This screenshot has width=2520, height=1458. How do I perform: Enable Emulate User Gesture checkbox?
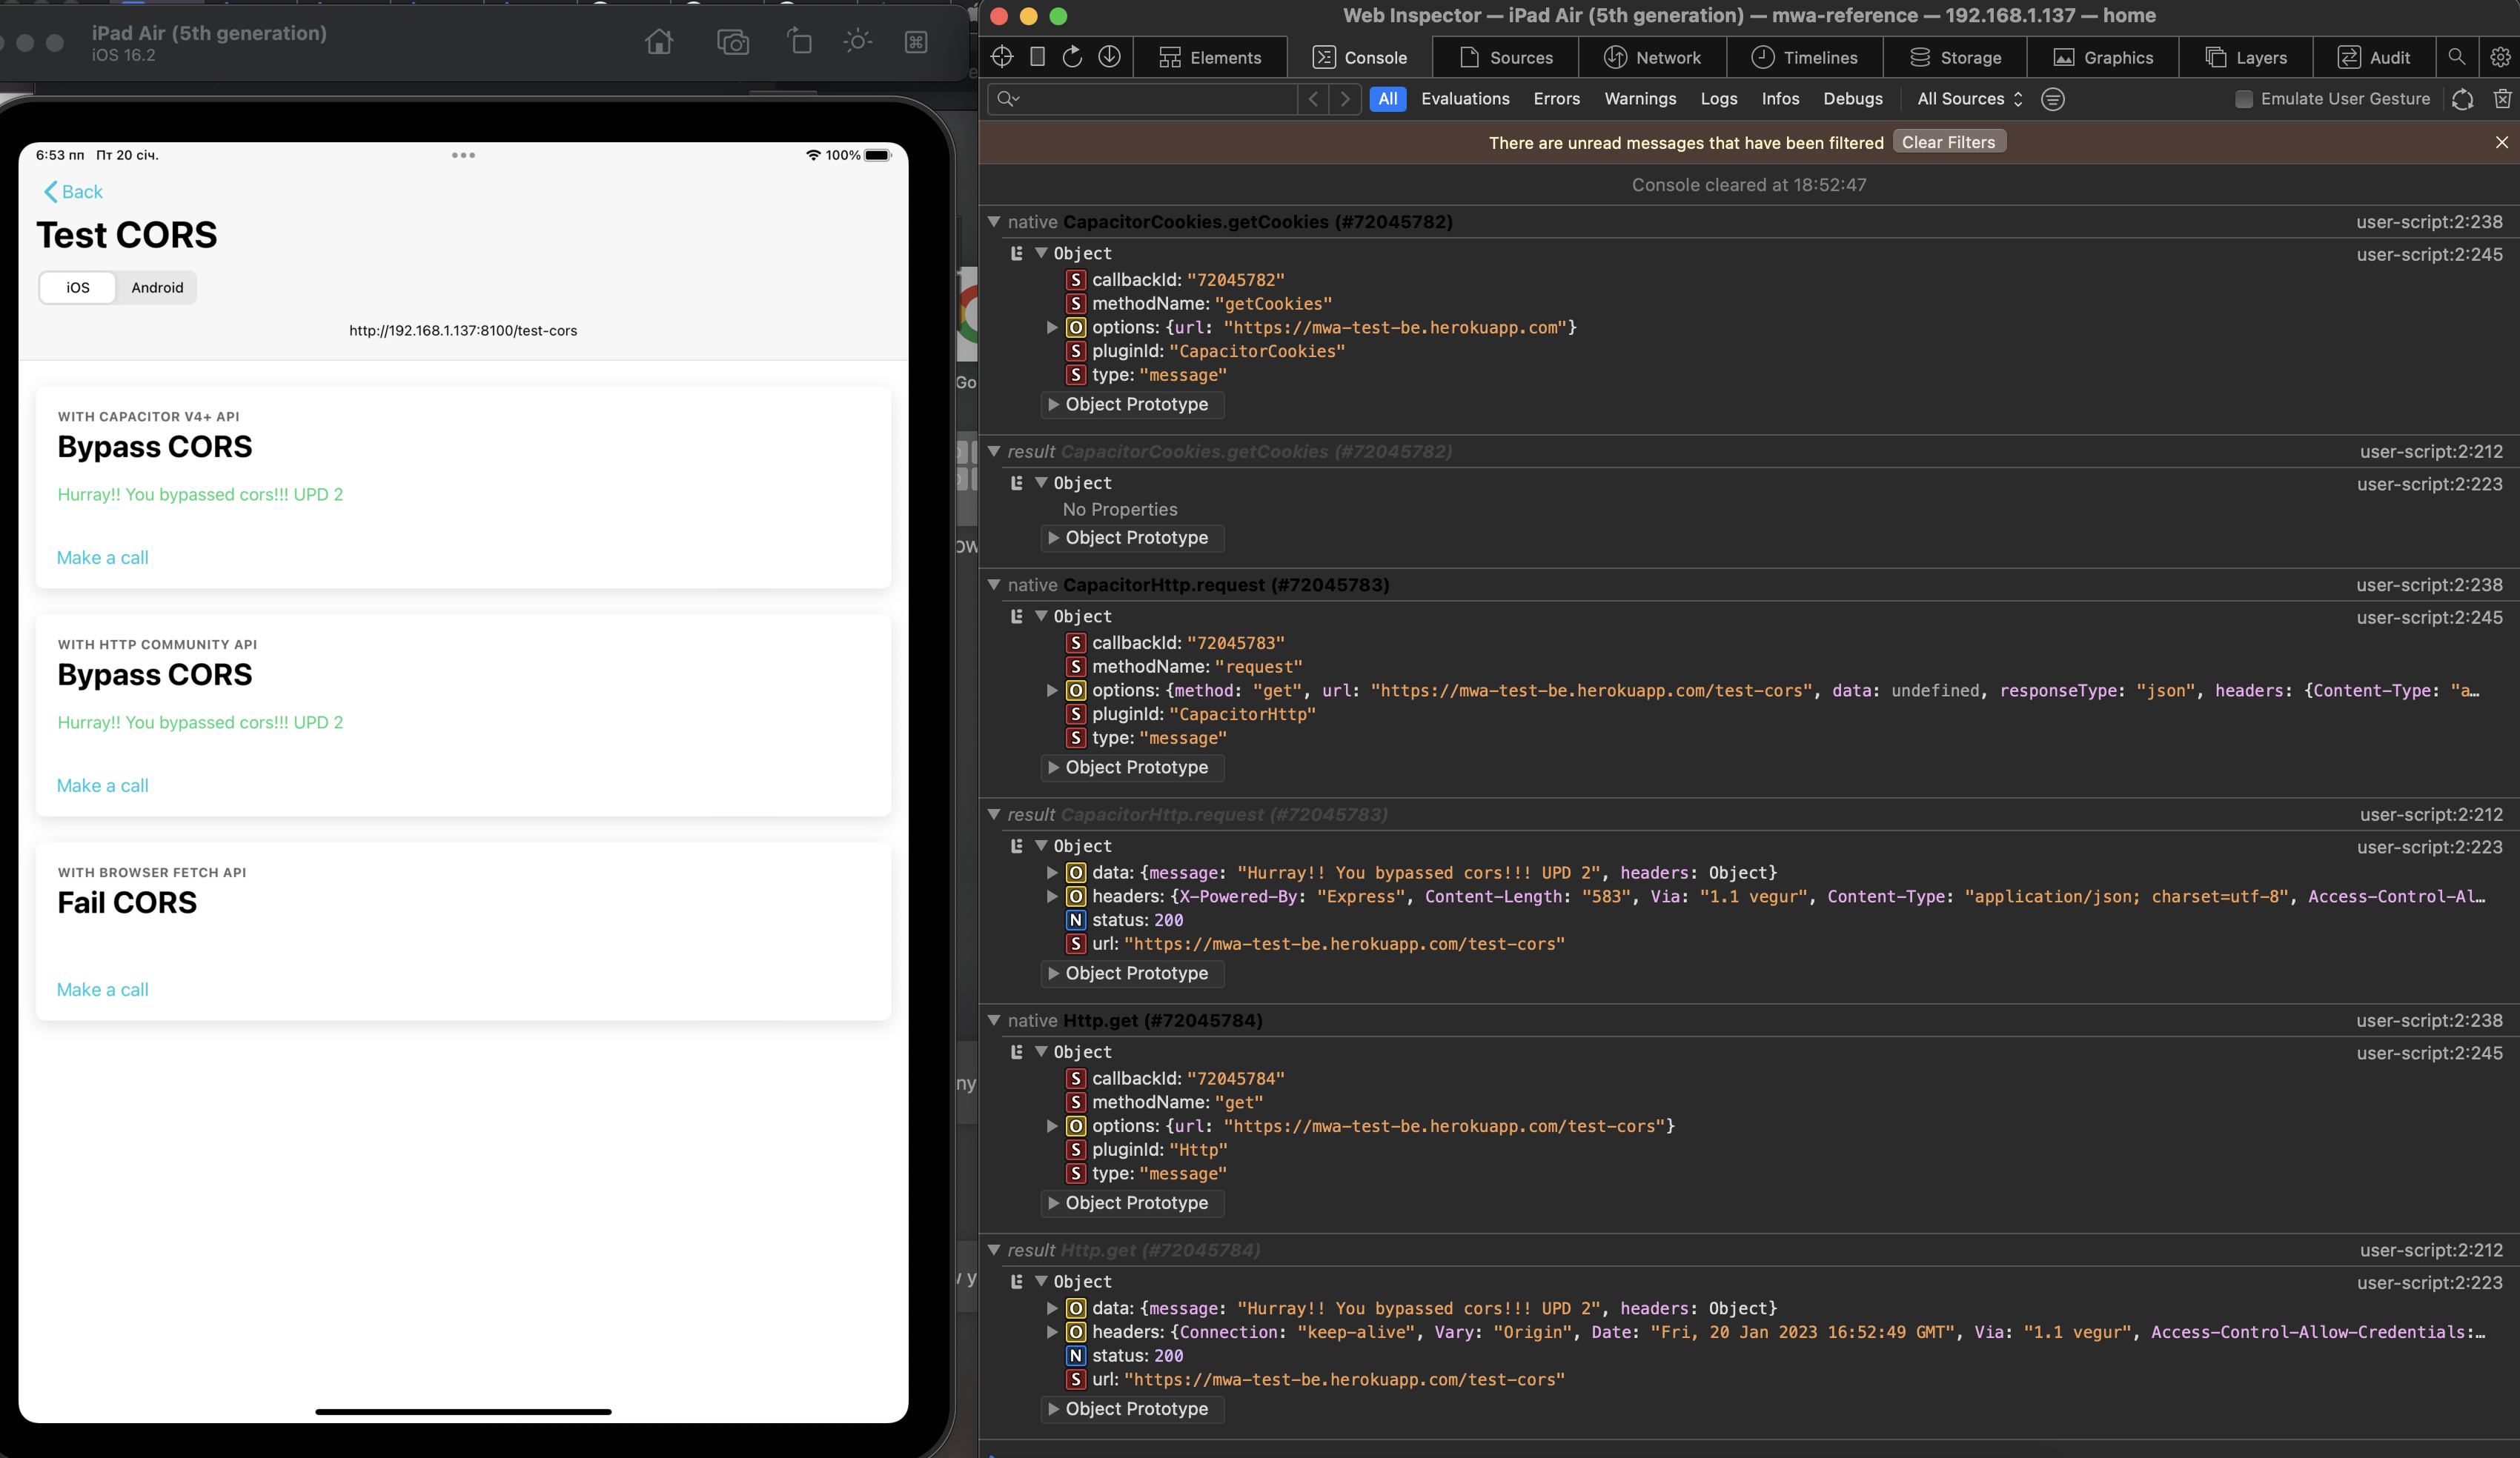[x=2244, y=99]
